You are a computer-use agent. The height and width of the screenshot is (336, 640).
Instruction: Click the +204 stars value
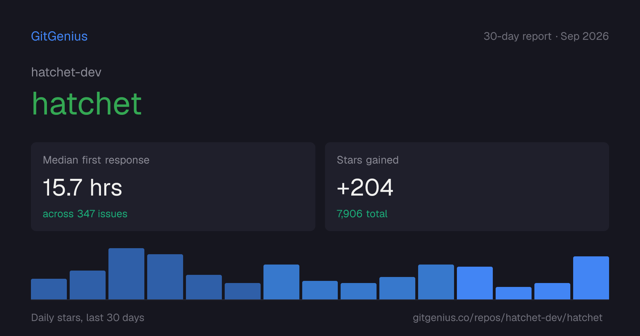tap(365, 187)
